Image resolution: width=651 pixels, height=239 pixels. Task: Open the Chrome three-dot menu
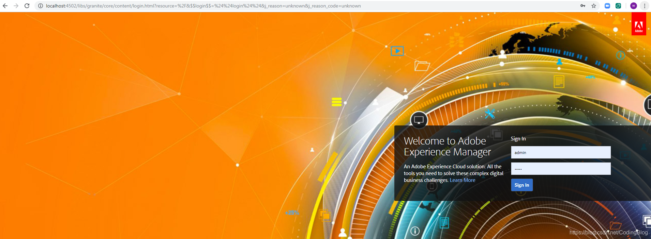coord(645,6)
